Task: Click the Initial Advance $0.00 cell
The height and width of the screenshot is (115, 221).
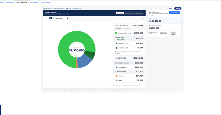Action: [x=153, y=33]
